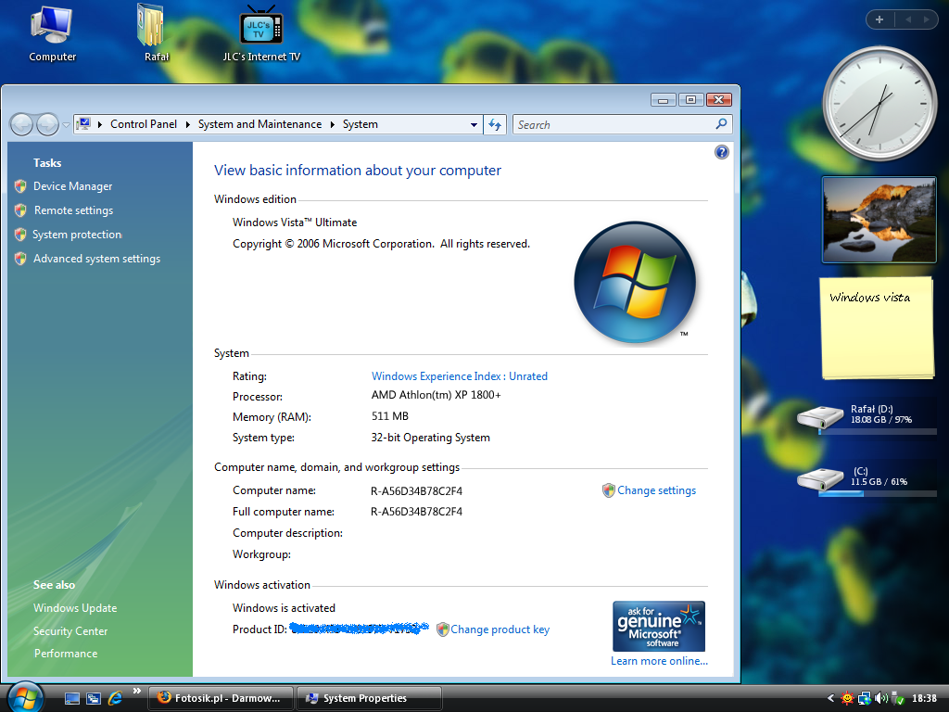Expand arrow after Control Panel breadcrumb
The width and height of the screenshot is (949, 712).
tap(187, 124)
